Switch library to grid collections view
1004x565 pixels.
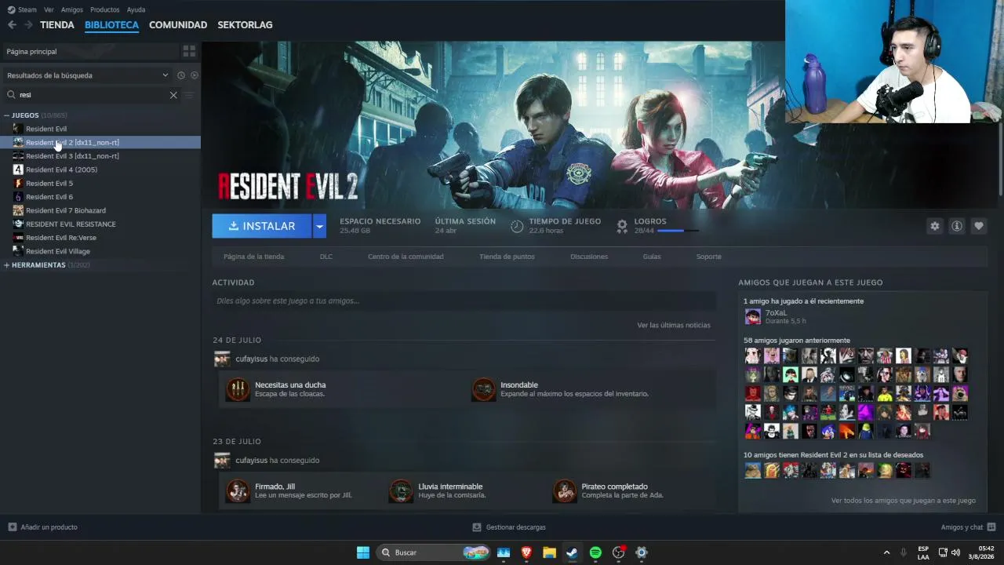point(189,51)
